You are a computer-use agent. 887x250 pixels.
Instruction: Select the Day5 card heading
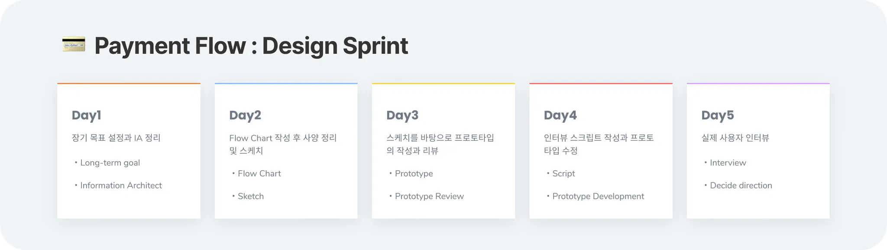click(x=718, y=115)
